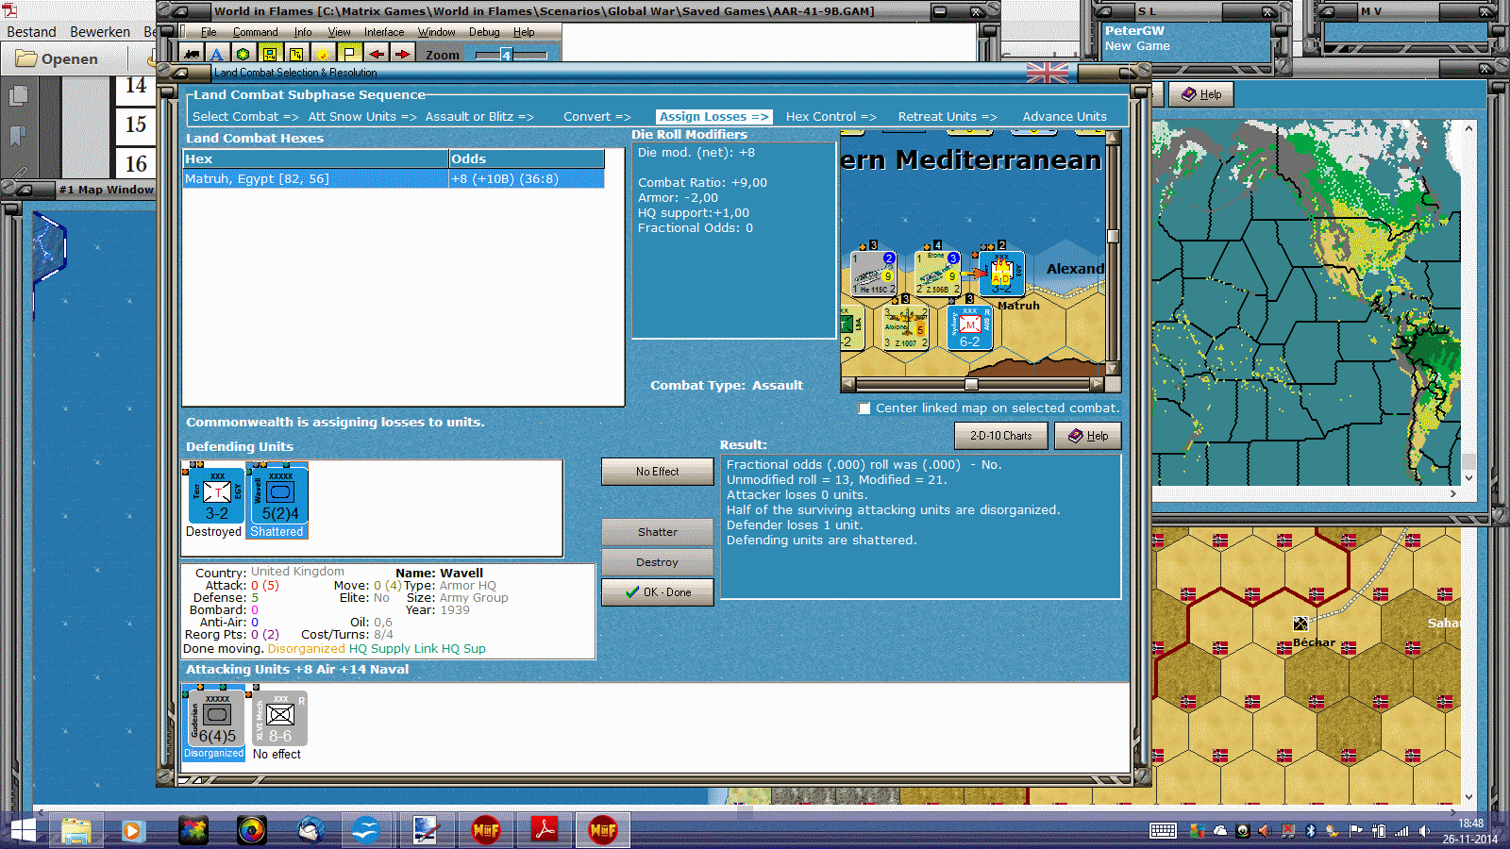Image resolution: width=1510 pixels, height=849 pixels.
Task: Open the Info menu
Action: pos(303,32)
